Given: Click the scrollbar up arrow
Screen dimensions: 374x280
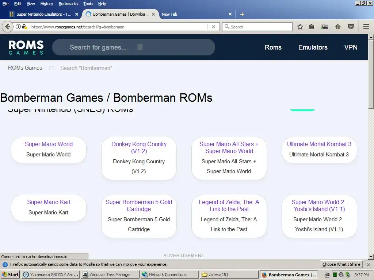Looking at the screenshot, I should pyautogui.click(x=371, y=37).
